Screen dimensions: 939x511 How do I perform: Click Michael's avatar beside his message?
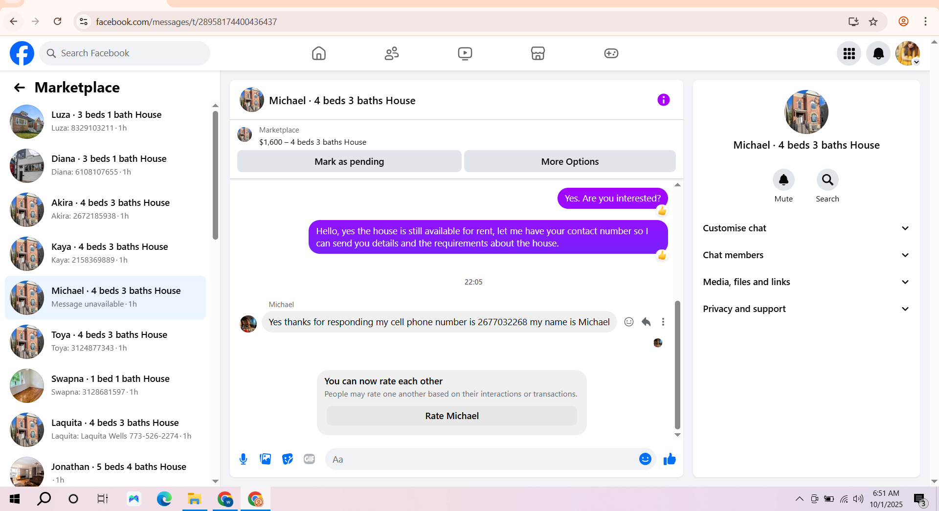248,324
